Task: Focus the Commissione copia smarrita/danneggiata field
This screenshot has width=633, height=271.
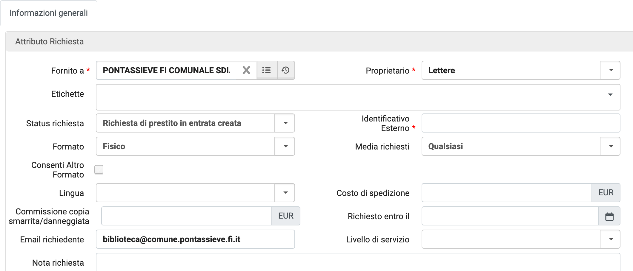Action: [187, 216]
